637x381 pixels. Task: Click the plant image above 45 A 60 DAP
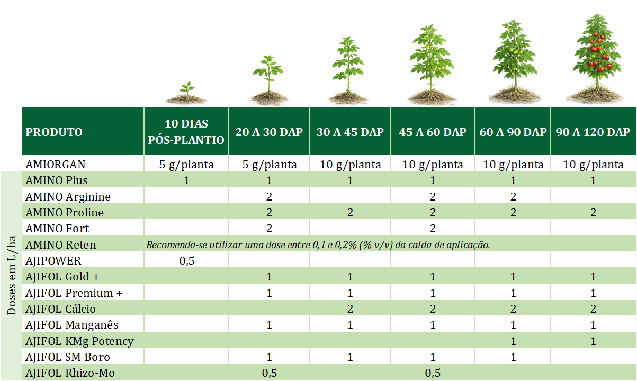pos(432,65)
